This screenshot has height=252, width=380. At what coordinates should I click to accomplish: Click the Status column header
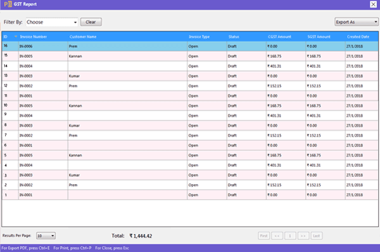click(234, 37)
